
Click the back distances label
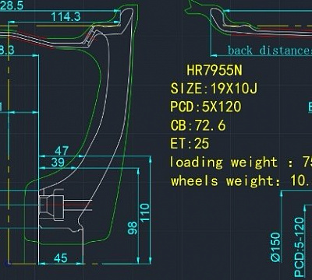[270, 51]
